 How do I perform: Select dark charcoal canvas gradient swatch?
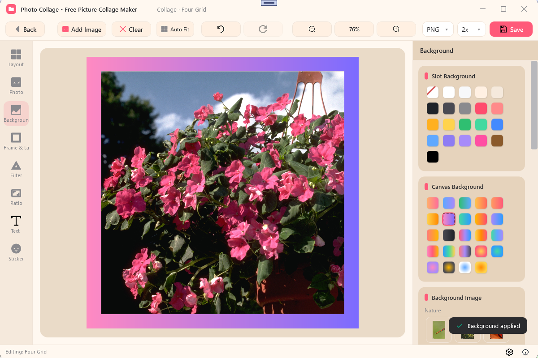tap(449, 235)
